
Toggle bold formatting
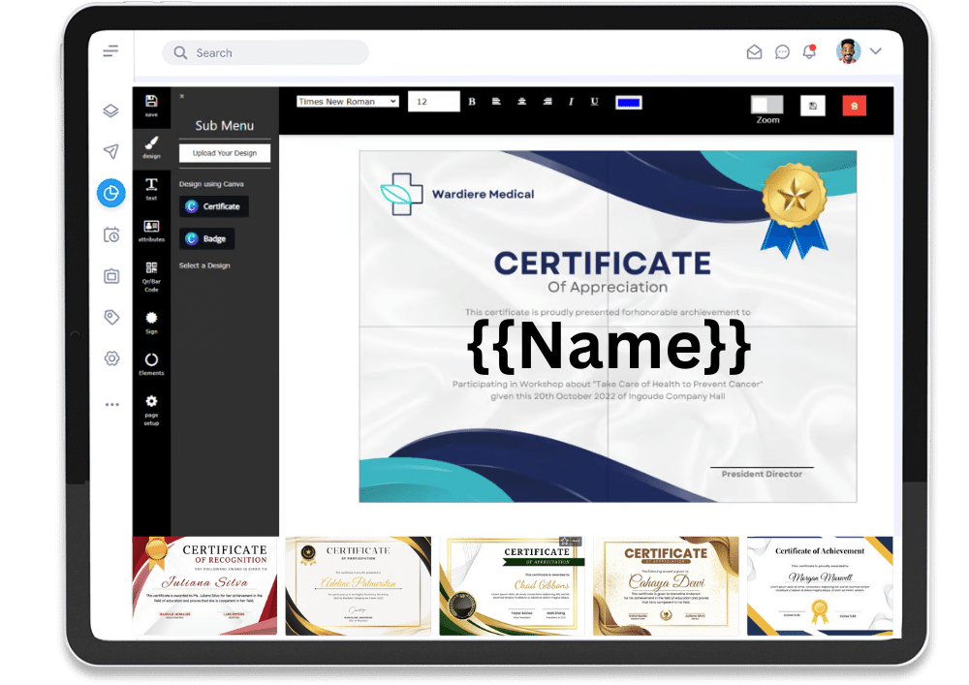(x=472, y=102)
